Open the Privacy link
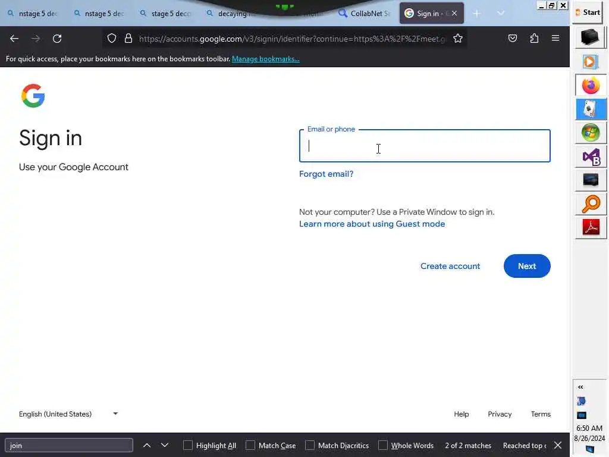The height and width of the screenshot is (457, 609). 500,414
